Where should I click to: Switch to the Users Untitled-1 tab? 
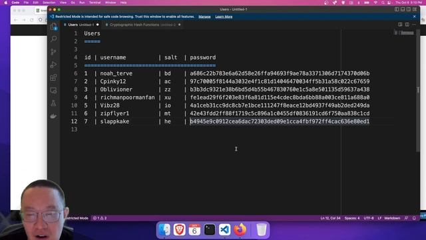click(81, 25)
